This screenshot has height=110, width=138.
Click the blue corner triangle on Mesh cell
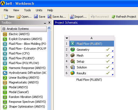[x=112, y=57]
